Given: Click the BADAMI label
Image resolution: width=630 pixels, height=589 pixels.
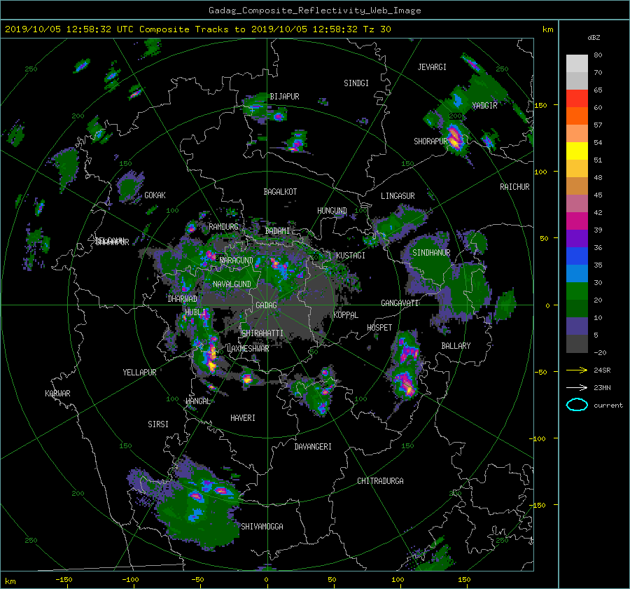Looking at the screenshot, I should pos(277,231).
